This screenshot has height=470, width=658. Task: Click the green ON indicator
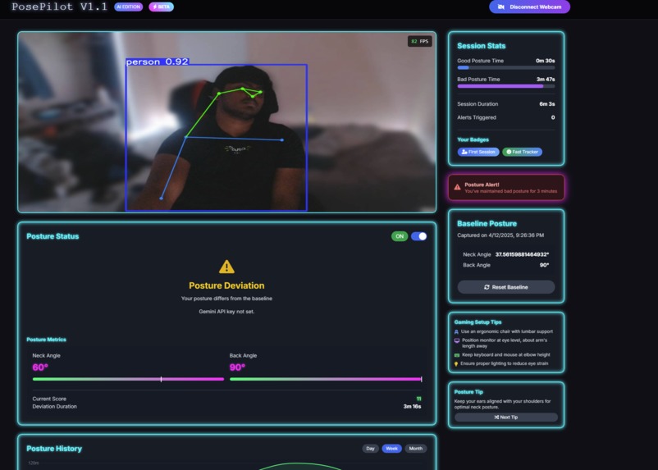coord(400,236)
